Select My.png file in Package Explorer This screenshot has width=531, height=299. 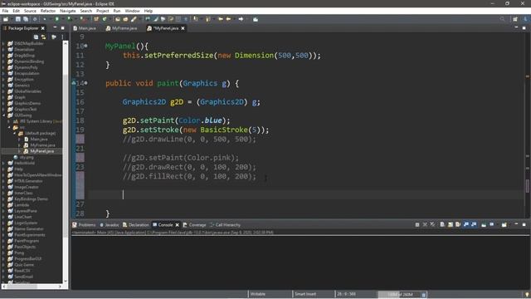click(27, 157)
